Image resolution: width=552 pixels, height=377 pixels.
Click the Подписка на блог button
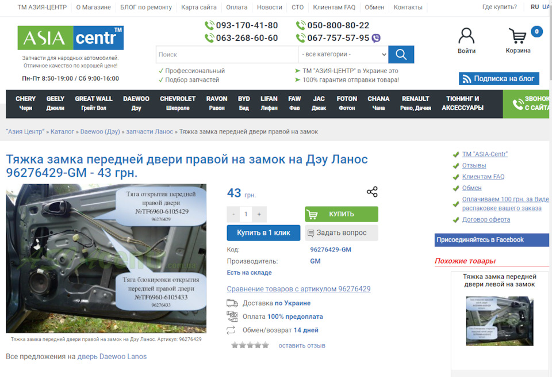coord(499,79)
